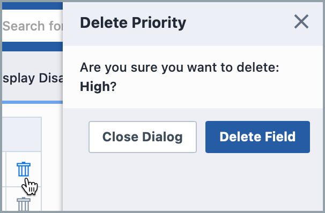The height and width of the screenshot is (213, 325).
Task: Click empty dialog footer below the buttons
Action: coord(193,182)
